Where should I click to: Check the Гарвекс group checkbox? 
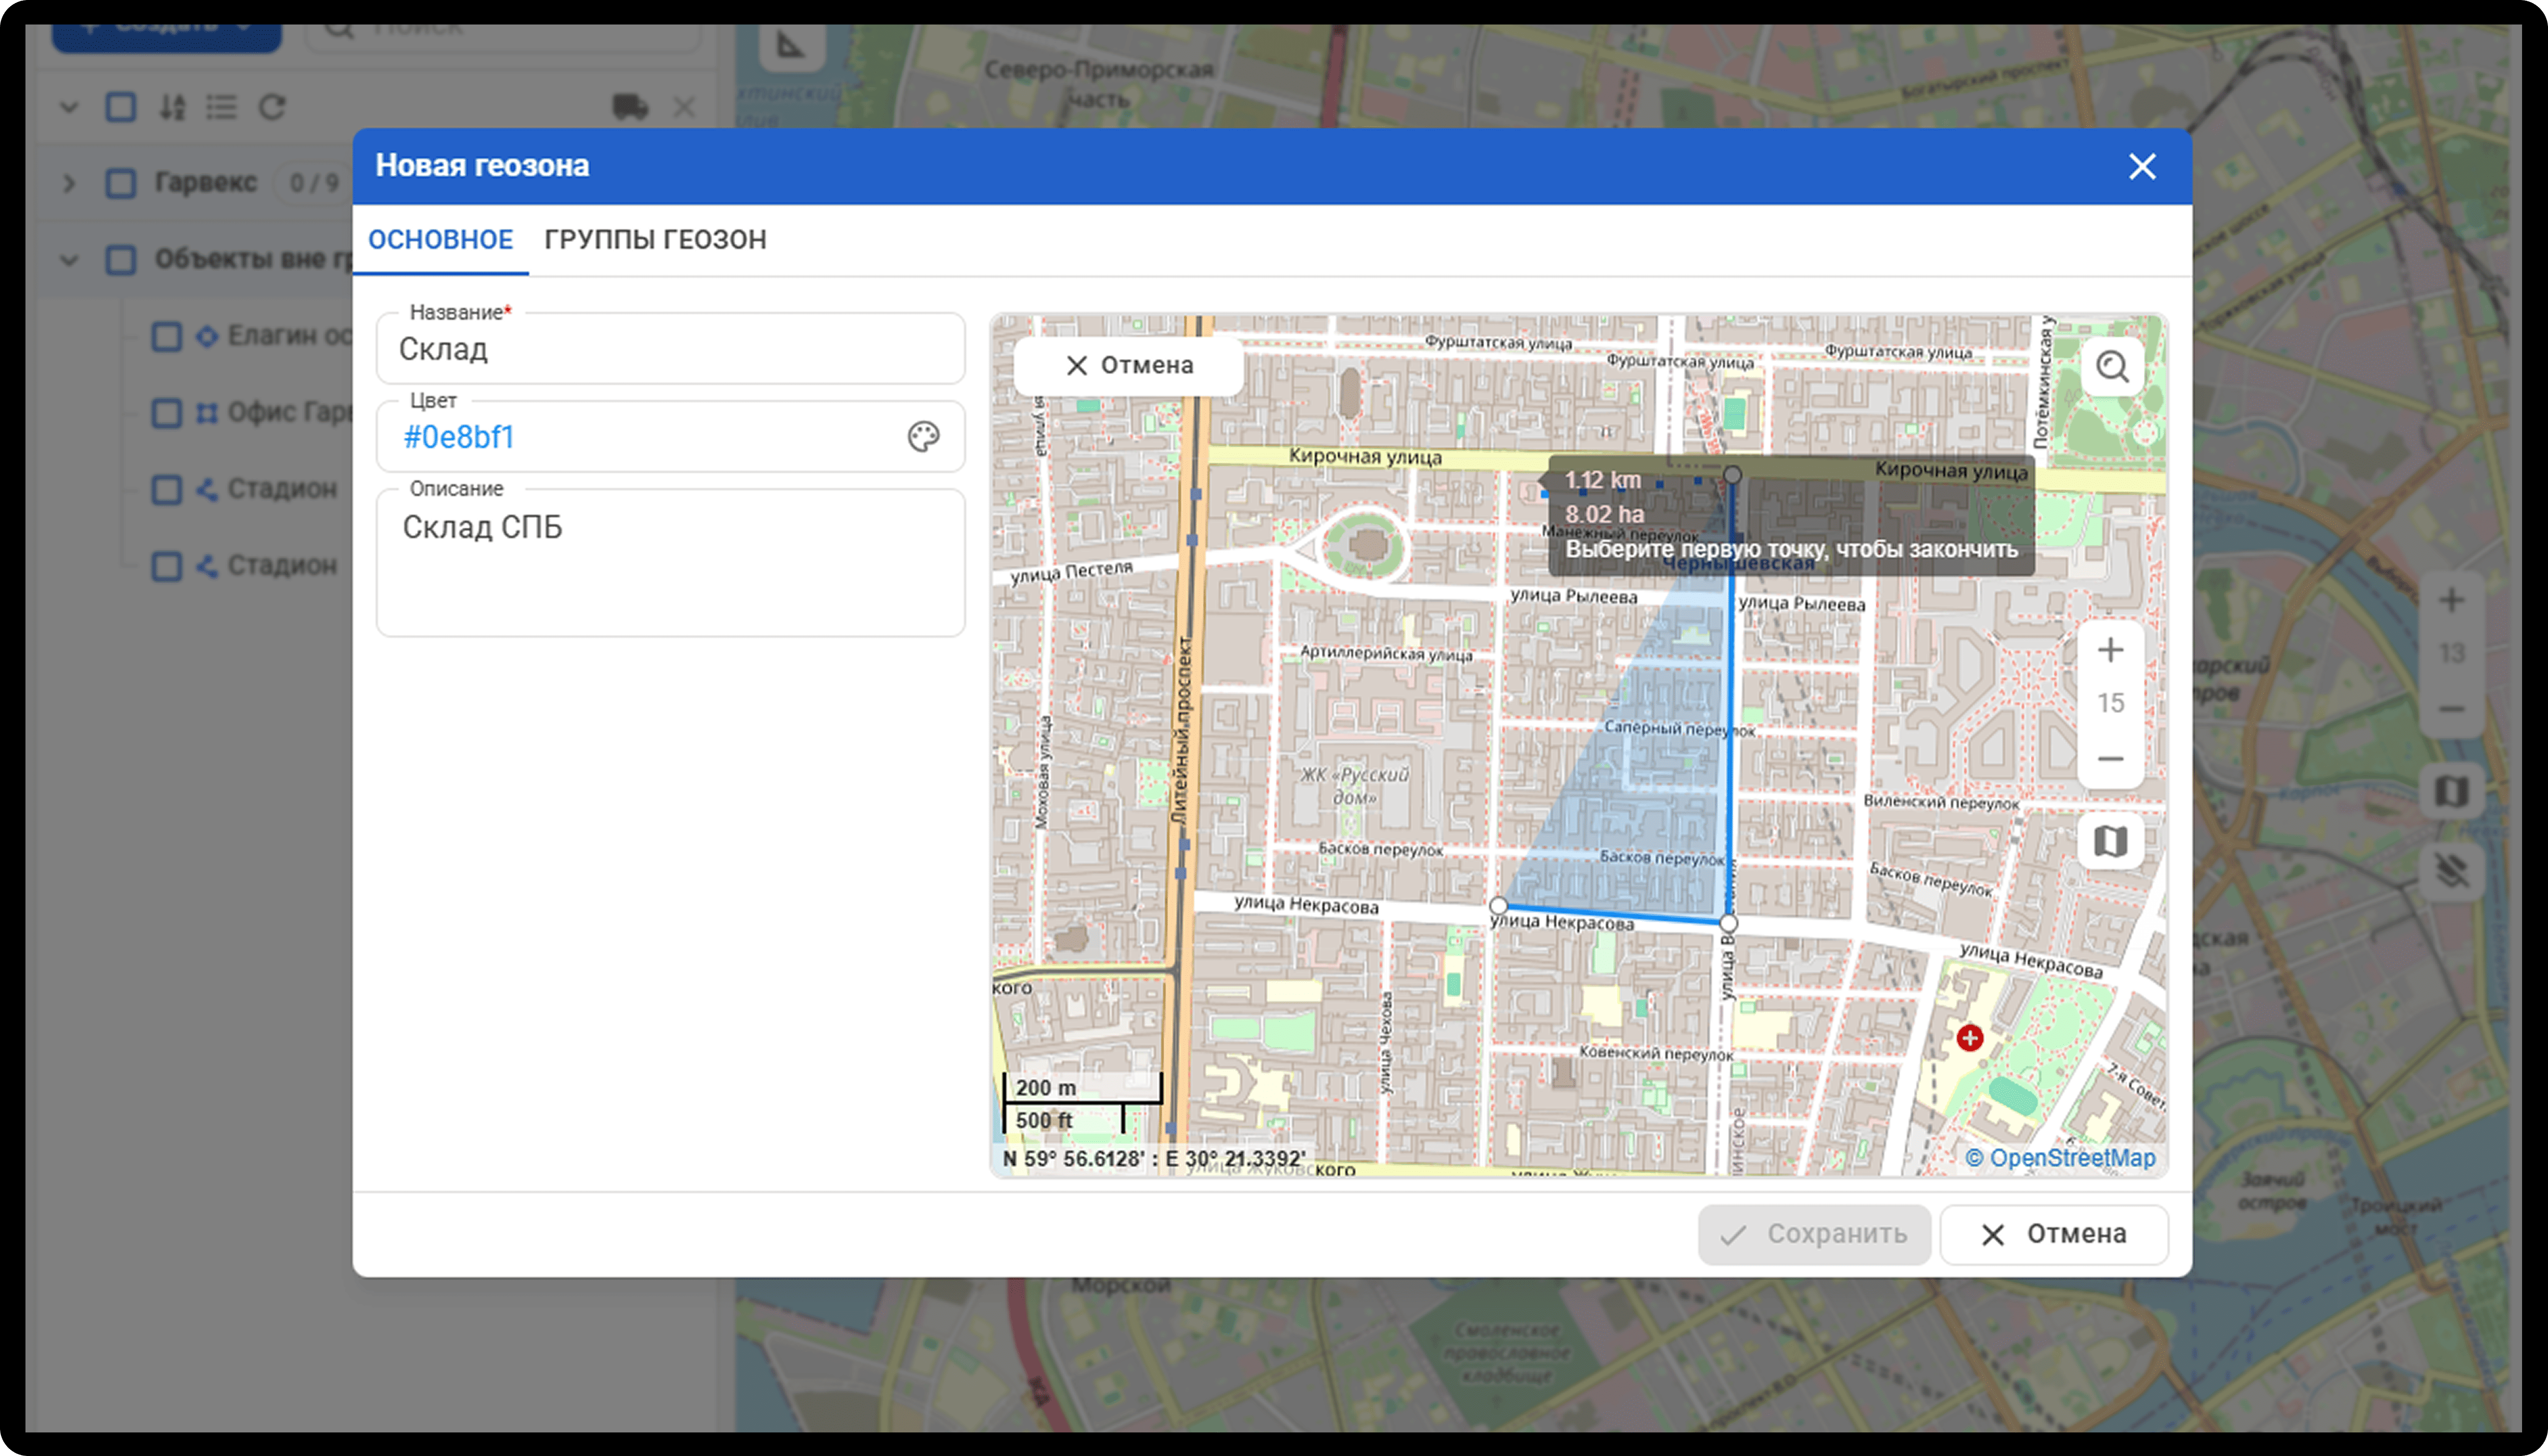click(121, 183)
